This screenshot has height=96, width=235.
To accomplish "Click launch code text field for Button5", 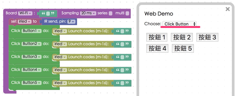I will [x=122, y=83].
